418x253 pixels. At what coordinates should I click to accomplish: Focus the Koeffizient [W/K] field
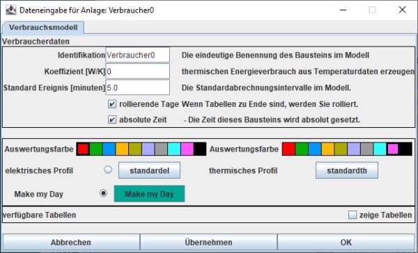(x=137, y=72)
